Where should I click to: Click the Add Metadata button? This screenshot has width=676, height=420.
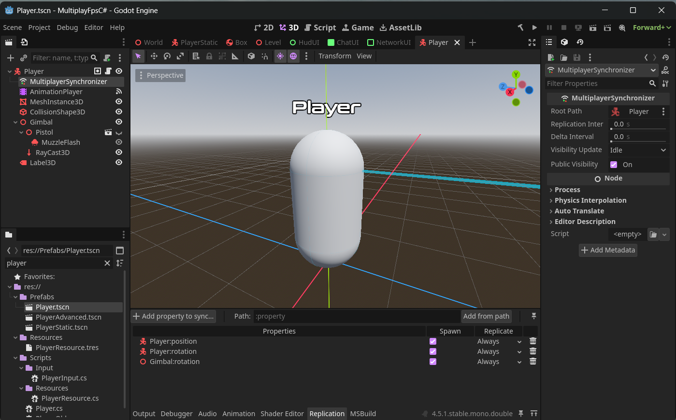[608, 250]
